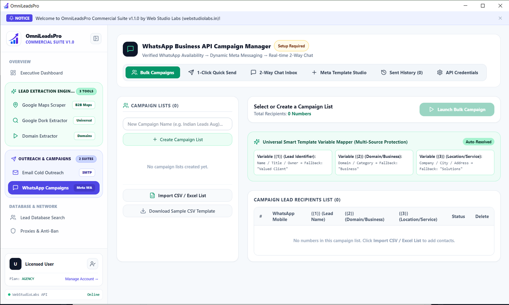Click the B2B Maps badge
The height and width of the screenshot is (305, 509).
click(x=84, y=105)
